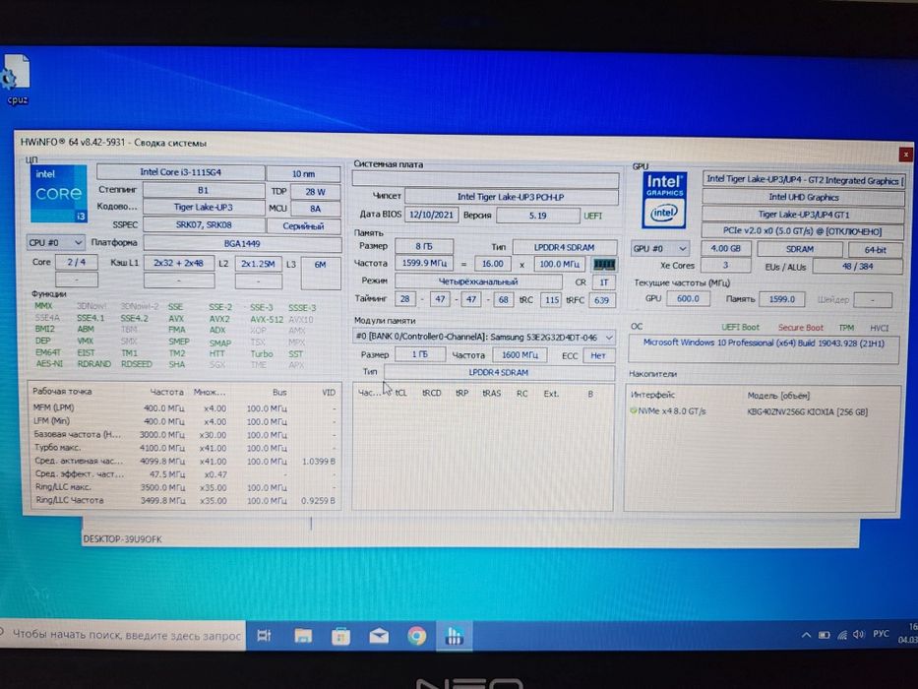Close the HWiNFO summary window

(x=906, y=155)
